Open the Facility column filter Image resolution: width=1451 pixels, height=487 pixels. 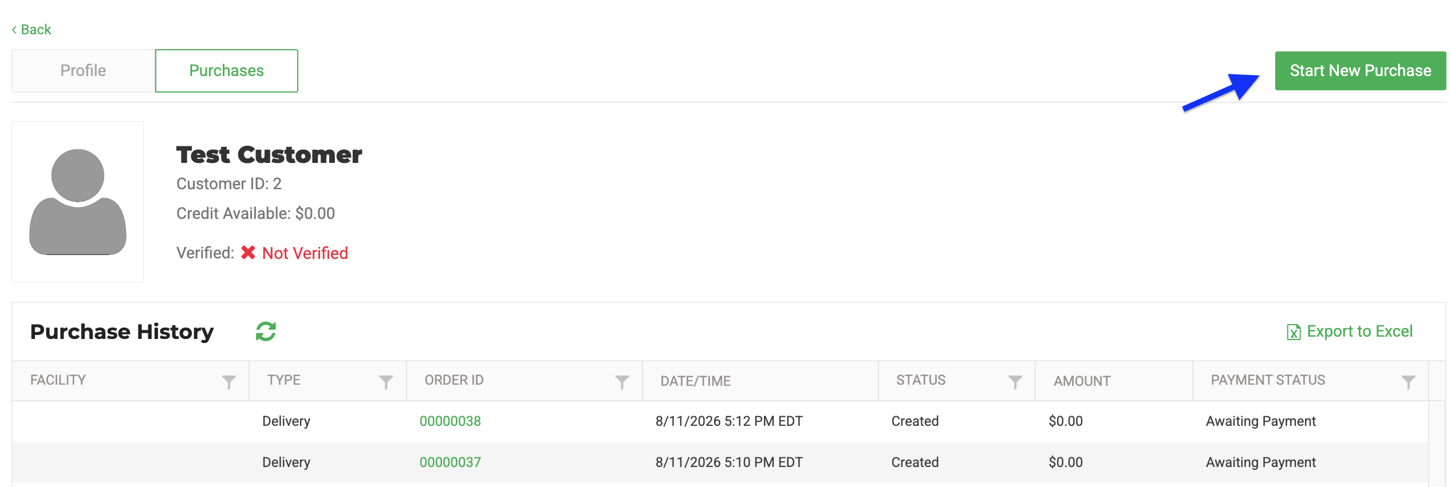pyautogui.click(x=229, y=382)
